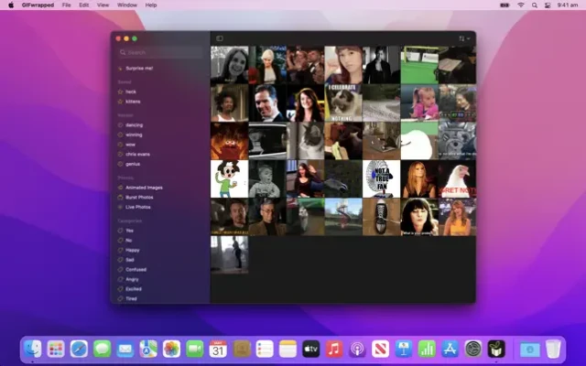Open Messages from the Dock
The width and height of the screenshot is (586, 366).
(102, 350)
